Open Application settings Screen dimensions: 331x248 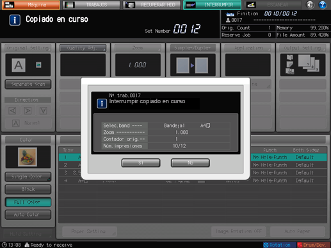(248, 48)
